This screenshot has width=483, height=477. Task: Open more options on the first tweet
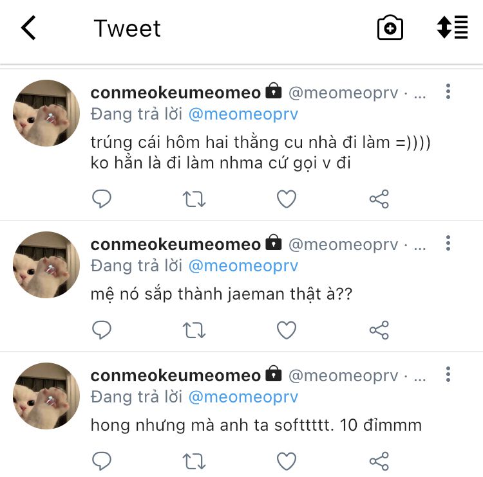(448, 91)
